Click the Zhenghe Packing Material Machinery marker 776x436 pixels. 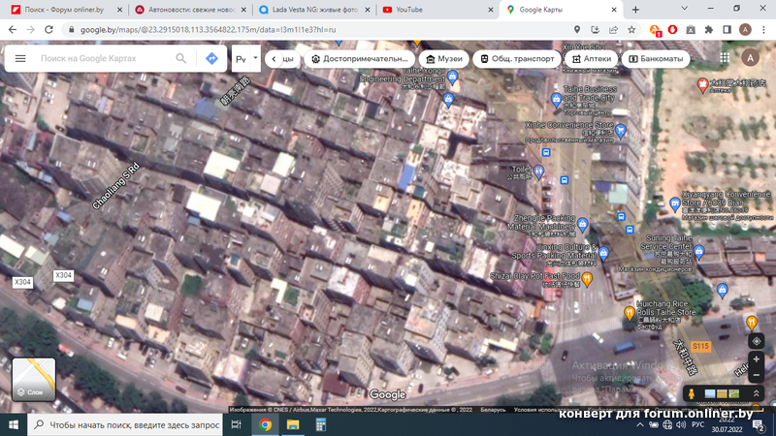coord(583,225)
